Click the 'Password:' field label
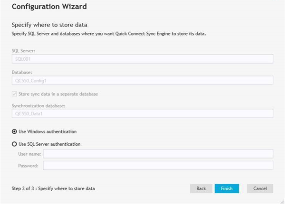Image resolution: width=287 pixels, height=205 pixels. [x=28, y=166]
